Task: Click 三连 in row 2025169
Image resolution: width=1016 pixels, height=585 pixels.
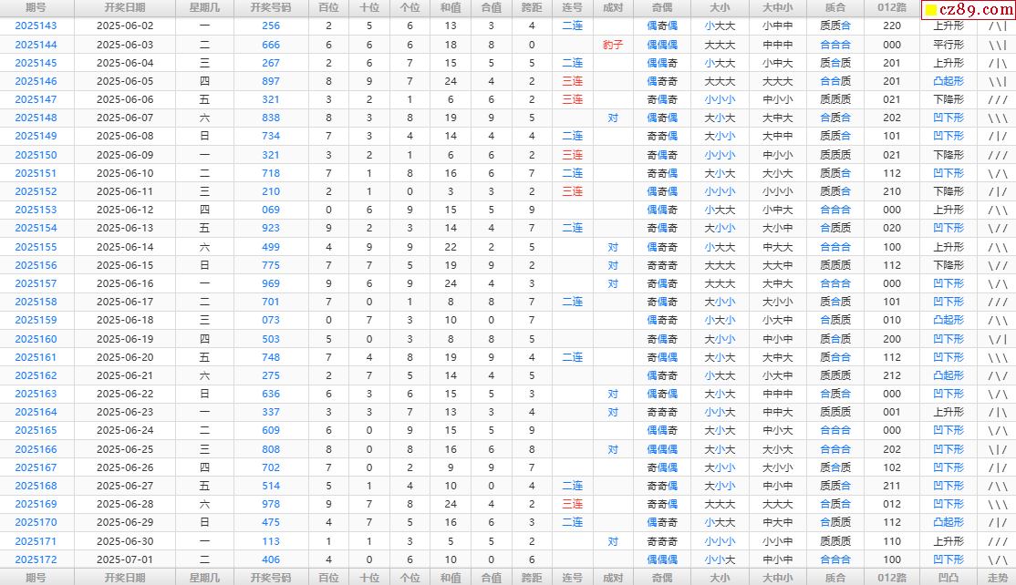Action: click(x=572, y=504)
